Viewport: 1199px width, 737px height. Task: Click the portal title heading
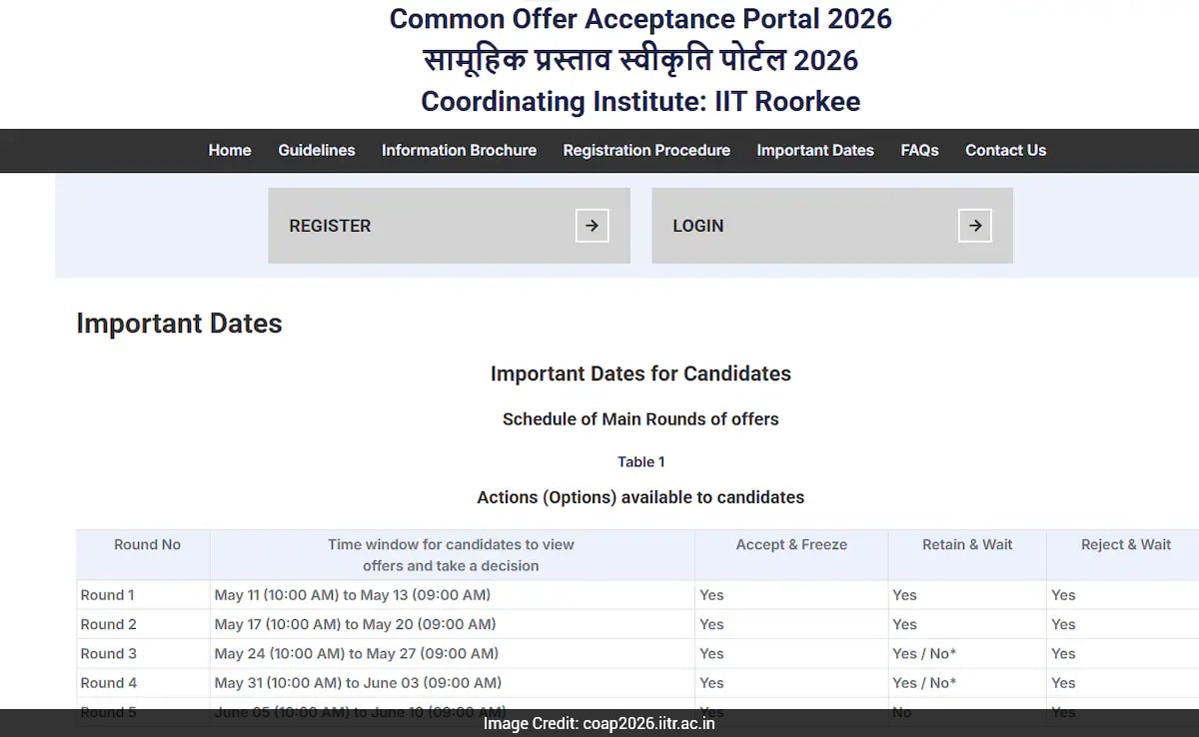coord(639,19)
